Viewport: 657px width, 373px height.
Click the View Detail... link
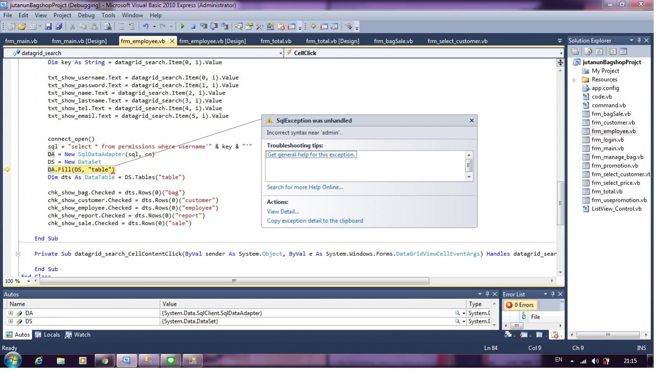coord(283,211)
